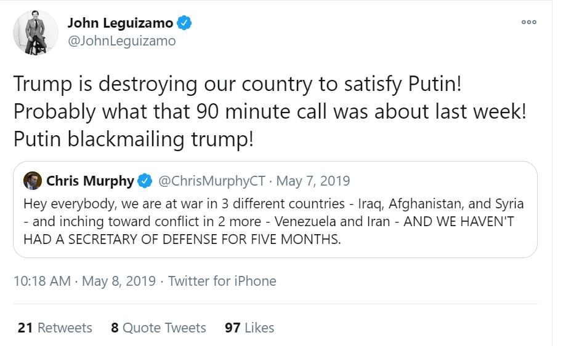The width and height of the screenshot is (566, 346).
Task: Click John Leguizamo's profile avatar
Action: point(35,32)
